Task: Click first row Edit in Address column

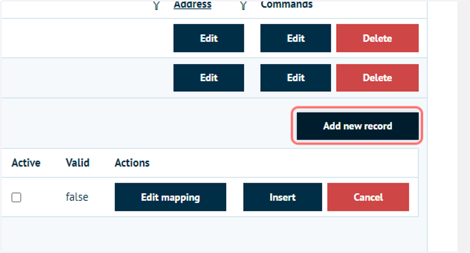Action: pos(209,38)
